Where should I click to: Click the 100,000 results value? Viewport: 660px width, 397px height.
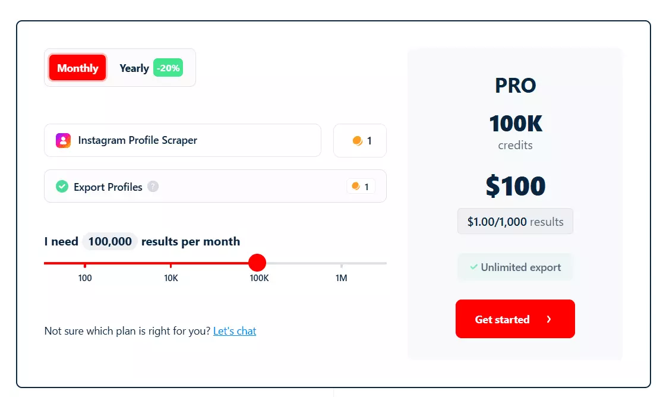click(x=109, y=241)
